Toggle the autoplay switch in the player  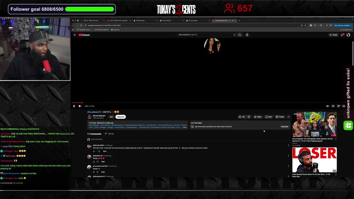click(328, 106)
